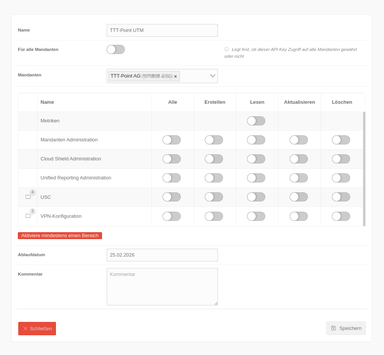This screenshot has height=355, width=384.
Task: Expand the USC folder icon
Action: (28, 197)
